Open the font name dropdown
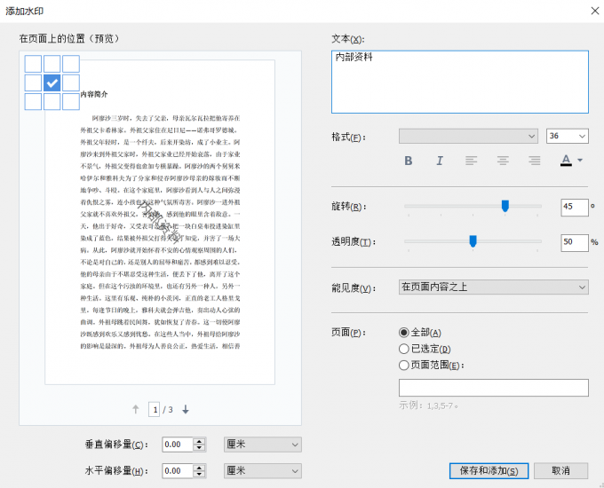 point(468,136)
